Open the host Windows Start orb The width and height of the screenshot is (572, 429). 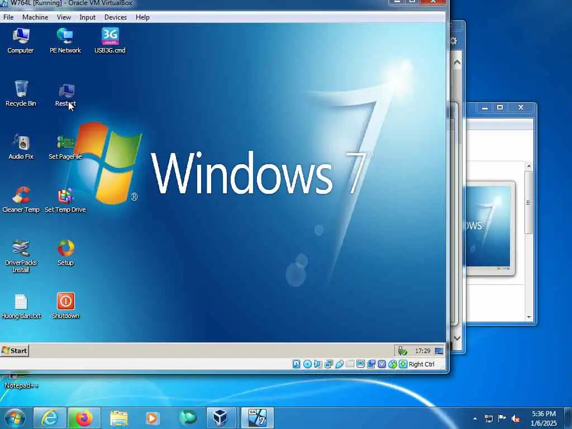[x=15, y=418]
